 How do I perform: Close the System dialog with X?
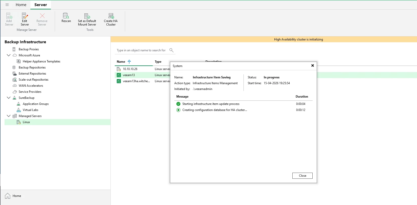(x=313, y=65)
